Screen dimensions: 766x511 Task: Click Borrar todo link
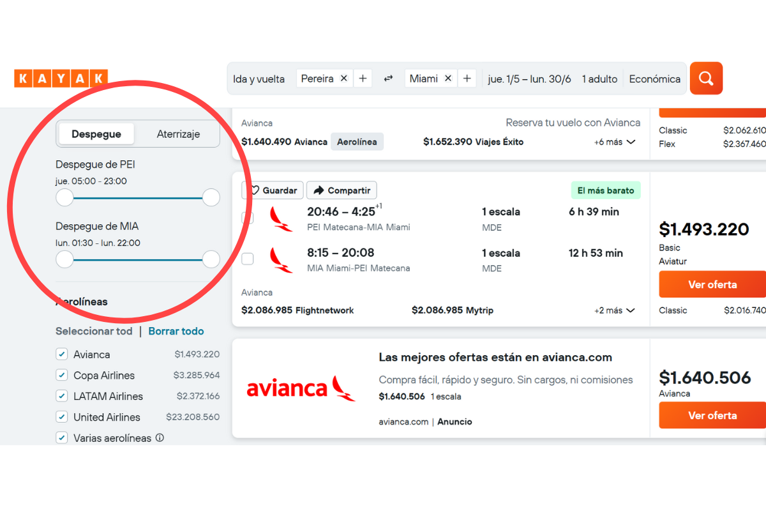click(x=176, y=331)
